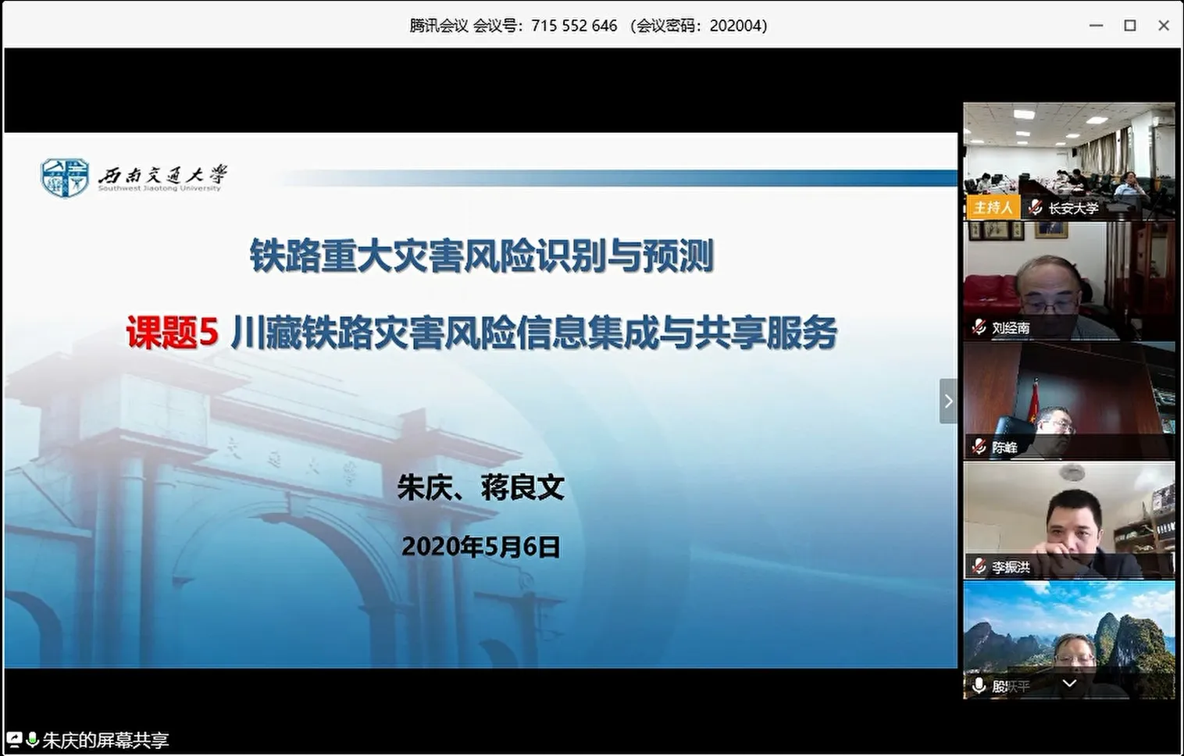Screen dimensions: 1184x756
Task: Collapse the participant video sidebar with arrow
Action: (948, 401)
